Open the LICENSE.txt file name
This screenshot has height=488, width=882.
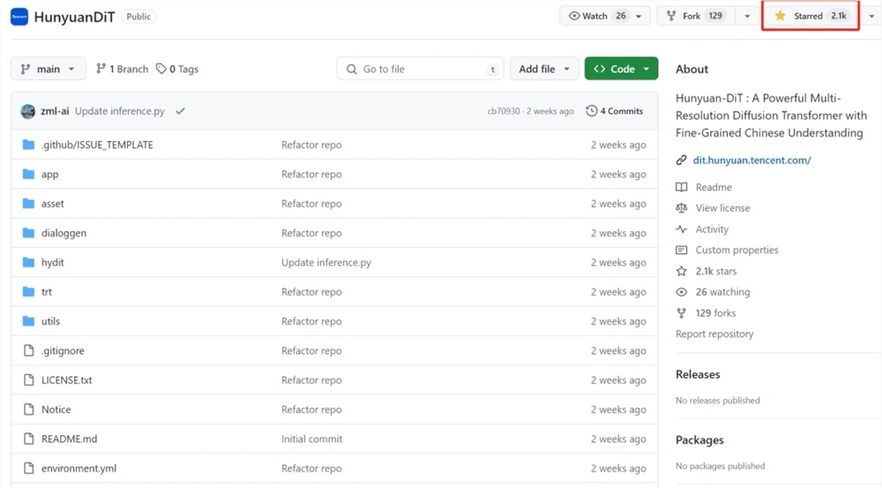point(66,380)
